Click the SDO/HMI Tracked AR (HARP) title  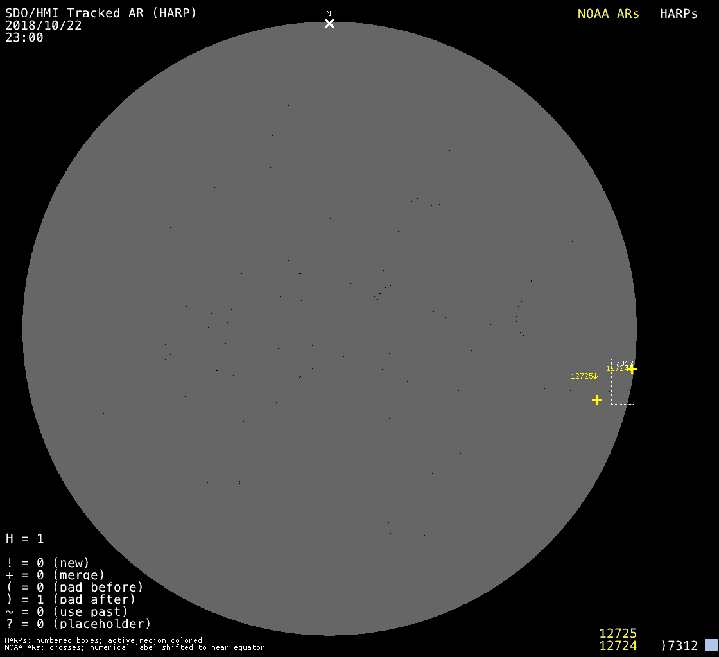(101, 13)
